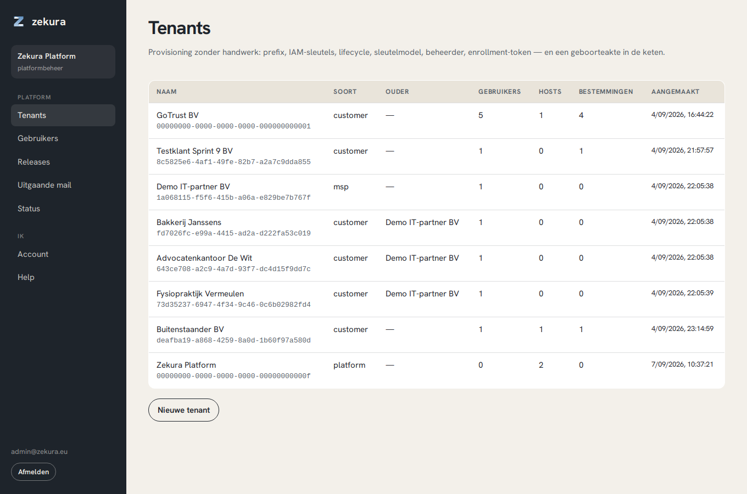Click the Provisioning zonder handwerk description text

406,52
